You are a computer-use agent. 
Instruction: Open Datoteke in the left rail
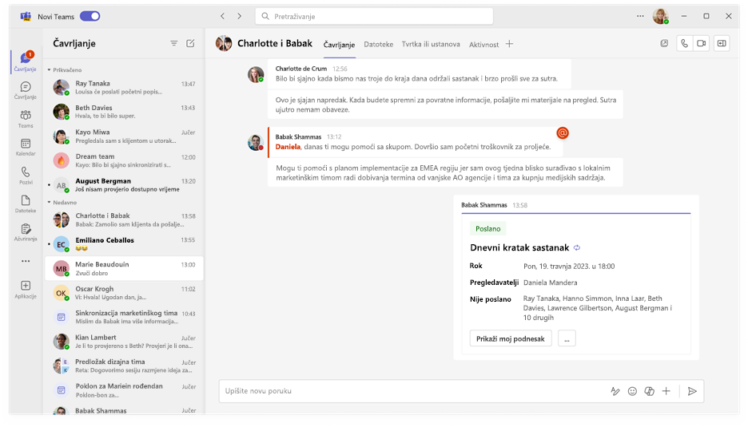click(x=26, y=204)
